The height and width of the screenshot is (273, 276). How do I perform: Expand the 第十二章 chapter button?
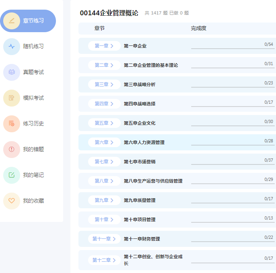(104, 260)
